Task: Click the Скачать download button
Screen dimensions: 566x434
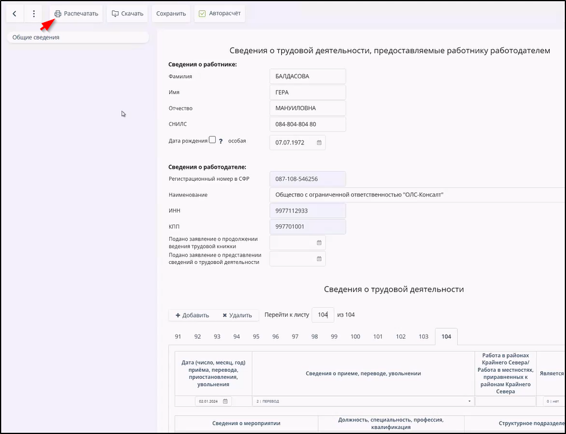Action: (x=127, y=14)
